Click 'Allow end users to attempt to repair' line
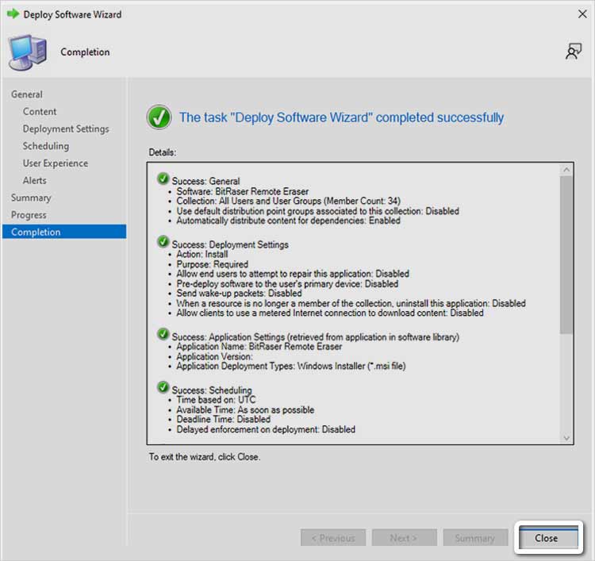595x561 pixels. coord(293,274)
